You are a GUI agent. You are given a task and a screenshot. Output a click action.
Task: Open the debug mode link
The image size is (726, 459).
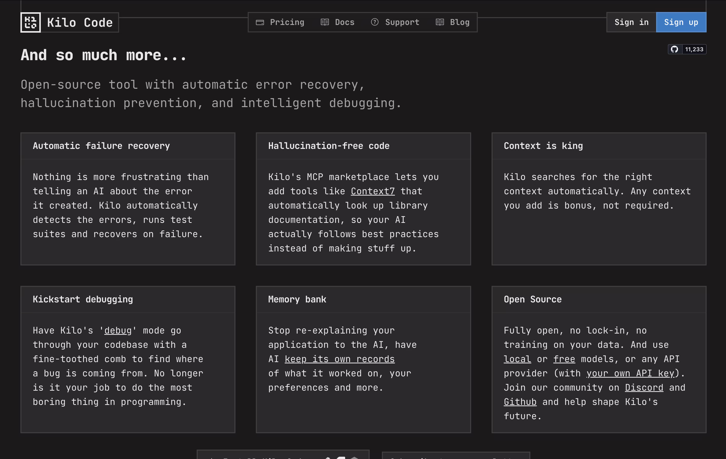click(x=118, y=331)
